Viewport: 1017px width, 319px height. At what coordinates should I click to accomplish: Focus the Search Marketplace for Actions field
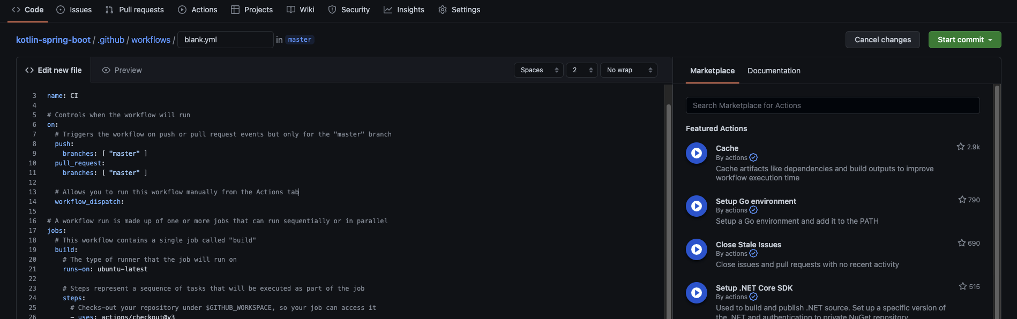[x=833, y=105]
